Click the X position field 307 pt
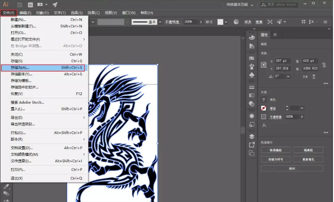 283,61
